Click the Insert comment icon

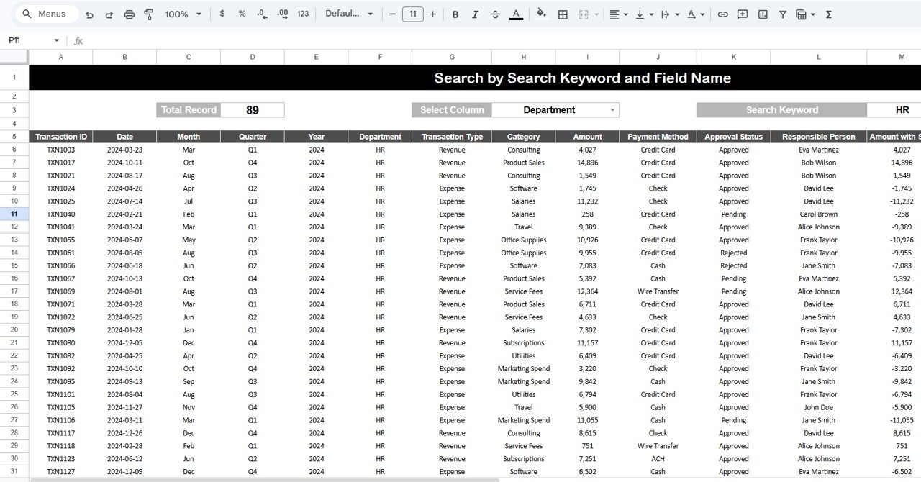point(742,14)
